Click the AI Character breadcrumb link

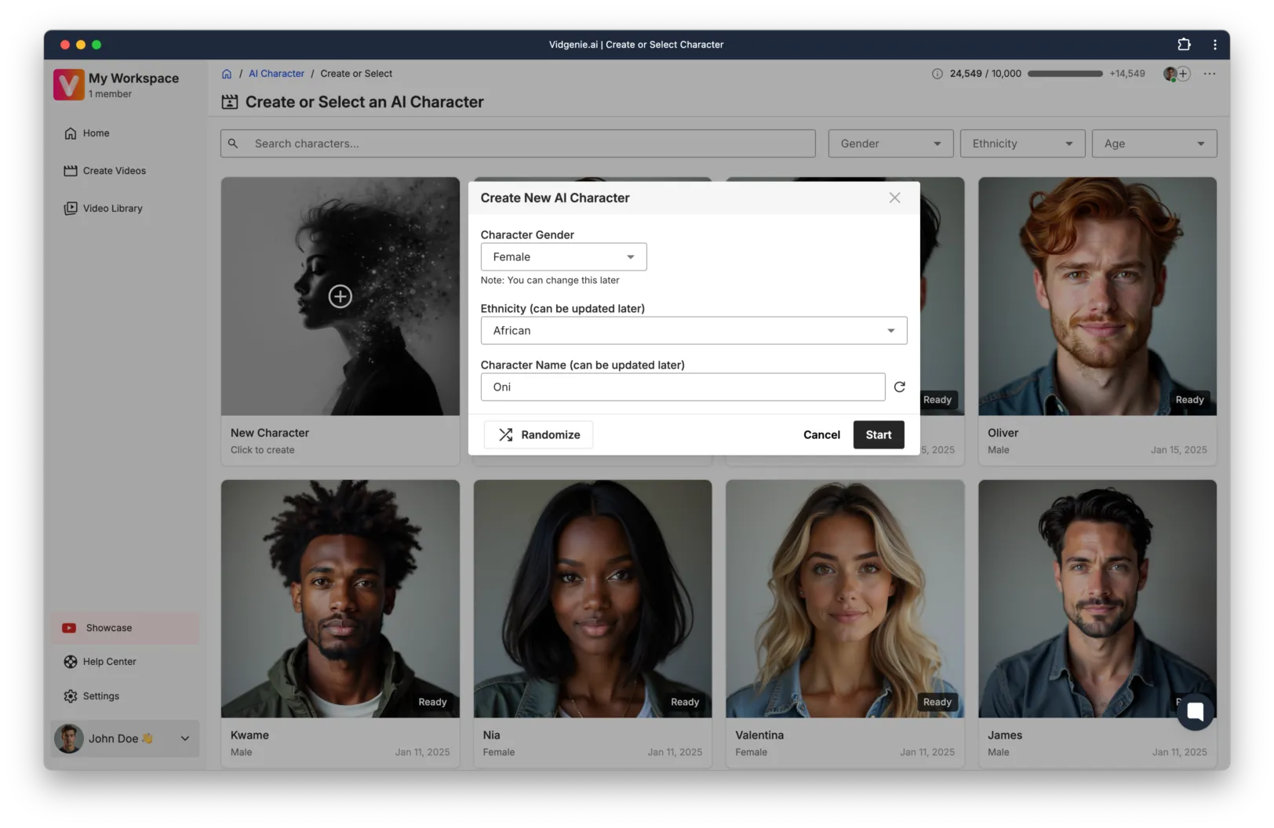(276, 74)
